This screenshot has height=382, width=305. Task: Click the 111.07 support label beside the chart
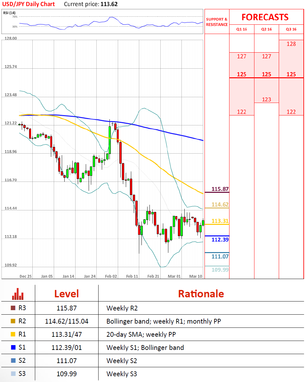(x=220, y=256)
